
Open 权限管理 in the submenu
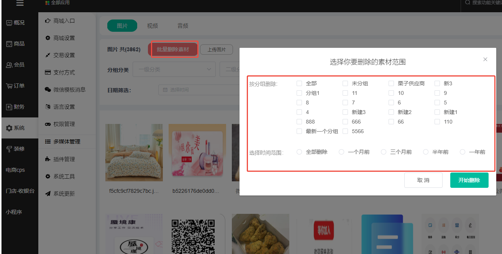[64, 124]
